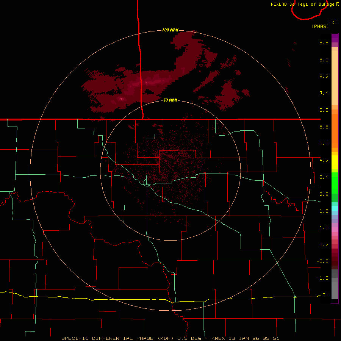Image resolution: width=341 pixels, height=341 pixels.
Task: Click the 1.0 scale value
Action: (x=324, y=228)
